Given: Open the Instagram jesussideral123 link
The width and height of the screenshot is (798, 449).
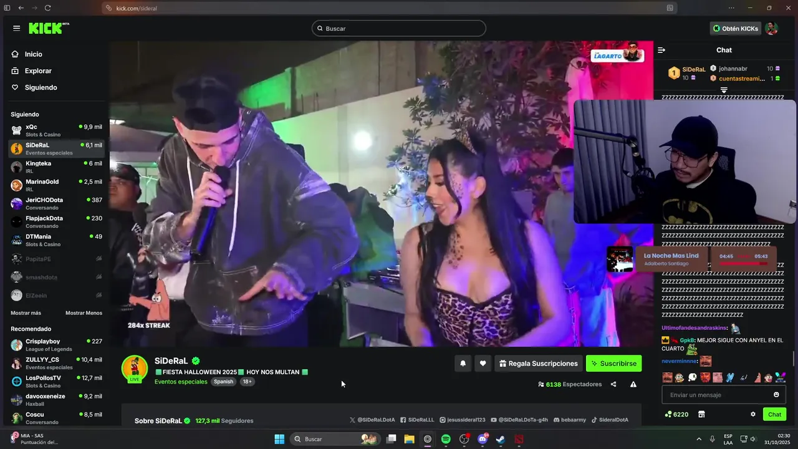Looking at the screenshot, I should point(463,420).
